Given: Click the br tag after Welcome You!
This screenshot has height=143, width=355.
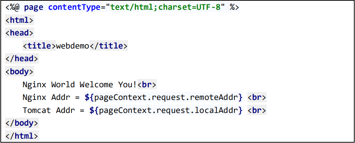Looking at the screenshot, I should click(x=147, y=85).
